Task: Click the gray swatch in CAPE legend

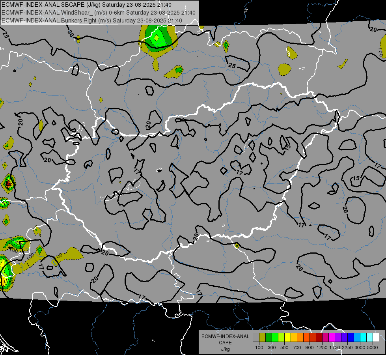Action: pyautogui.click(x=256, y=337)
